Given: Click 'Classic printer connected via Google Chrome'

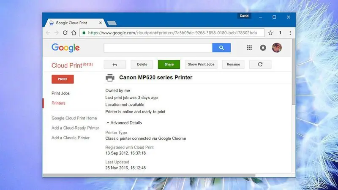Looking at the screenshot, I should pos(145,138).
